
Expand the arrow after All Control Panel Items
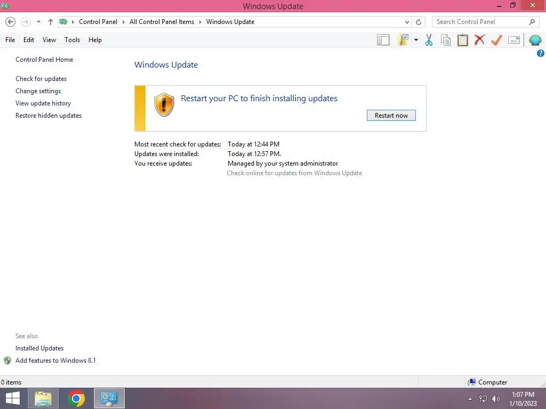pyautogui.click(x=200, y=22)
